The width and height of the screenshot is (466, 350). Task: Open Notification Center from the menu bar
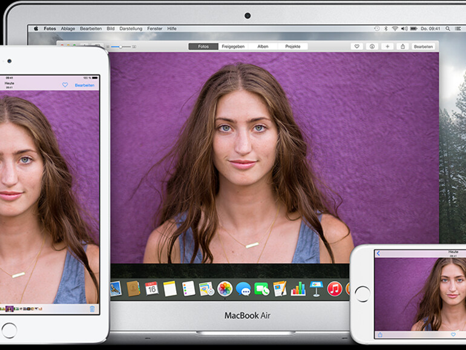click(x=458, y=28)
